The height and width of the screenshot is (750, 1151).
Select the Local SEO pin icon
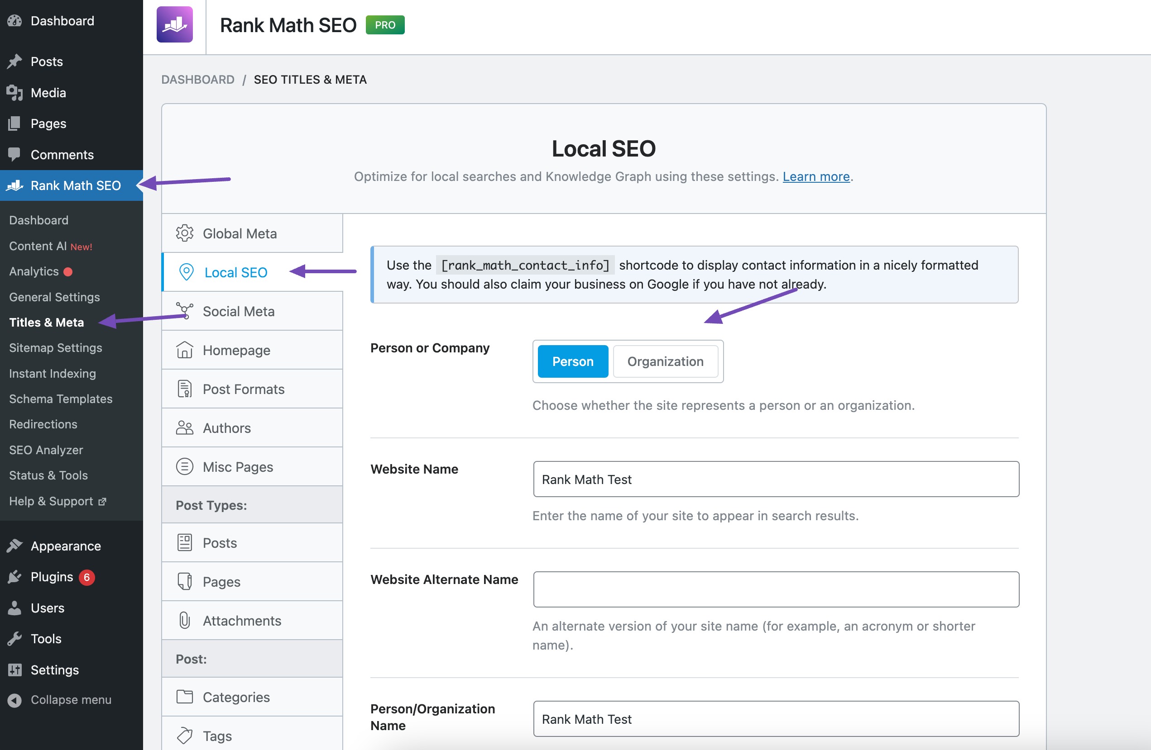pyautogui.click(x=186, y=272)
